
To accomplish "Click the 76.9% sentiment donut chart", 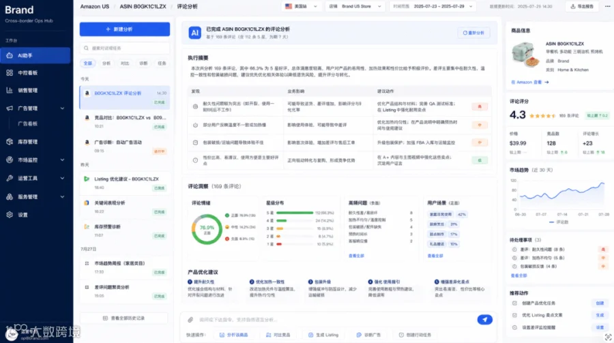I will click(207, 229).
